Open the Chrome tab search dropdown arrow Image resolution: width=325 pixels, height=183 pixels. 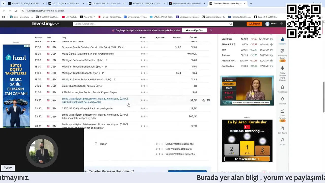click(x=3, y=4)
